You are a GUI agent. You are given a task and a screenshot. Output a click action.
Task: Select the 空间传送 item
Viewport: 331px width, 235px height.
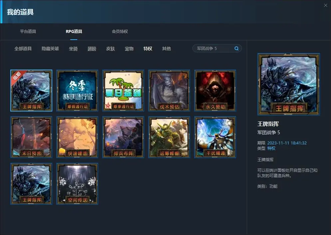pyautogui.click(x=77, y=184)
